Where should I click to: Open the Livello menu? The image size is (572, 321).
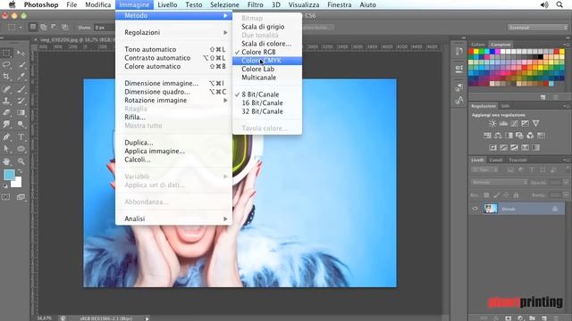167,4
